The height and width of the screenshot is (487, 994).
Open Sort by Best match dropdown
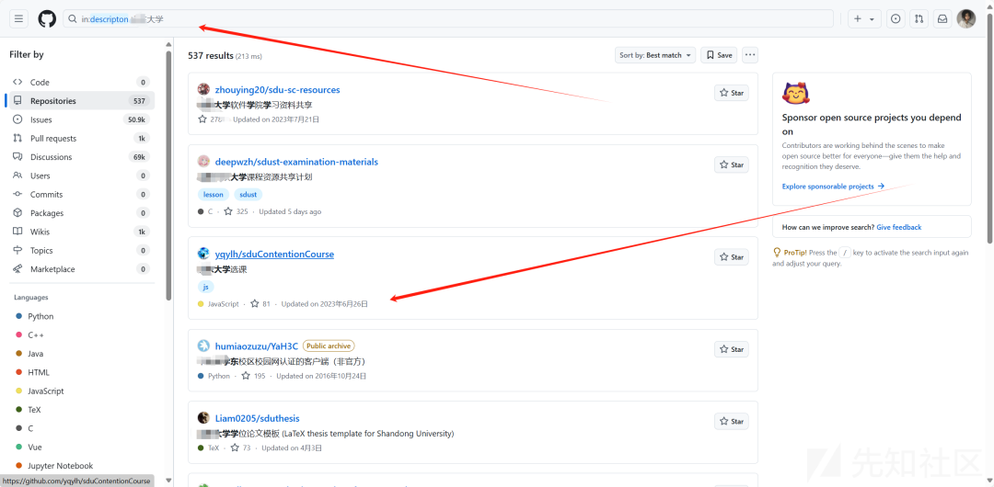[x=655, y=55]
